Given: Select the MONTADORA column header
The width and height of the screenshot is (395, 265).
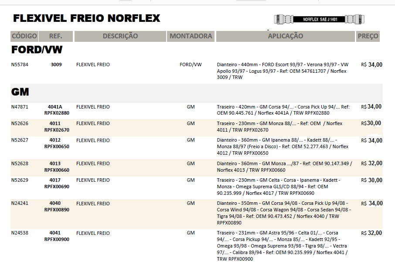Looking at the screenshot, I should point(191,36).
